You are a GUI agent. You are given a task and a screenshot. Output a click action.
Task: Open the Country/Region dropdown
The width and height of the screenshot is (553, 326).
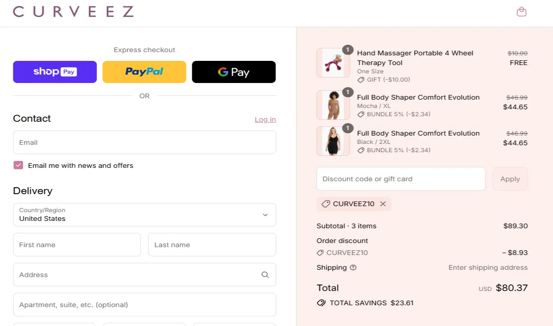point(144,214)
